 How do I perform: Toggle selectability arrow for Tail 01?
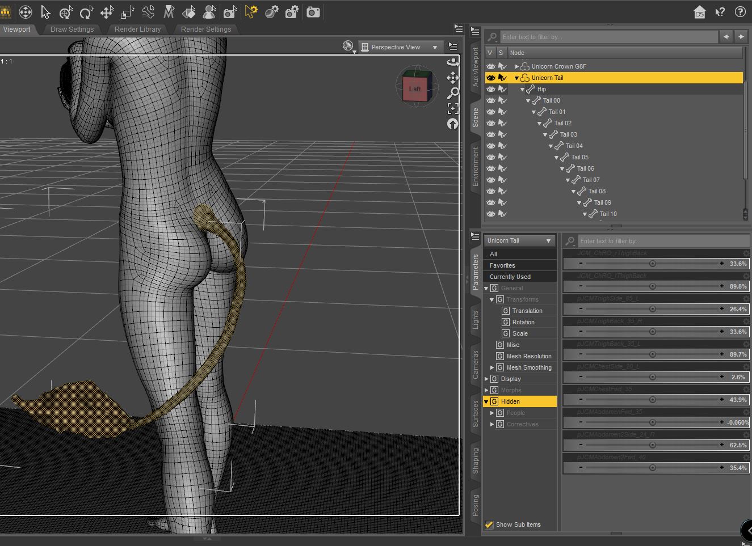pos(502,112)
